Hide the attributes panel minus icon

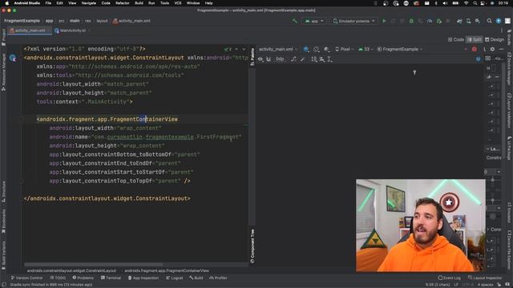502,50
